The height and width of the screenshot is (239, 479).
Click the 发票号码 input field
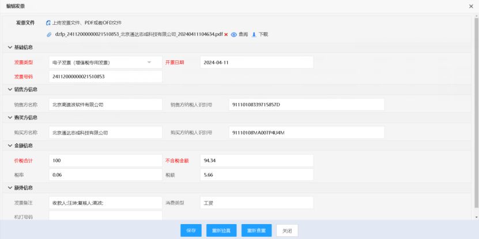[x=105, y=76]
